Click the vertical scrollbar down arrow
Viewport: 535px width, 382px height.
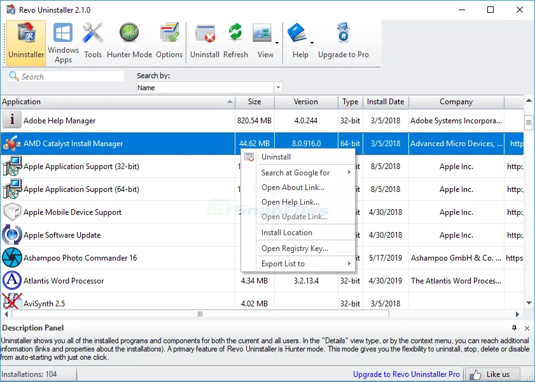529,303
